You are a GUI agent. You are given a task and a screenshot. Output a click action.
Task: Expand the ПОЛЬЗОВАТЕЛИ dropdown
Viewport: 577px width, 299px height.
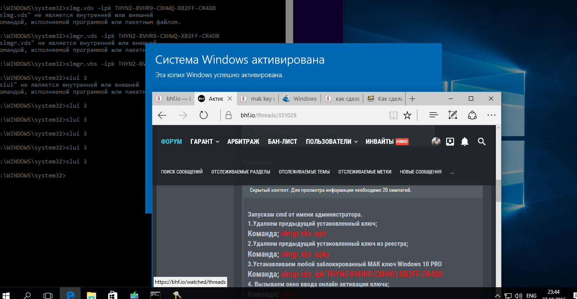[331, 142]
